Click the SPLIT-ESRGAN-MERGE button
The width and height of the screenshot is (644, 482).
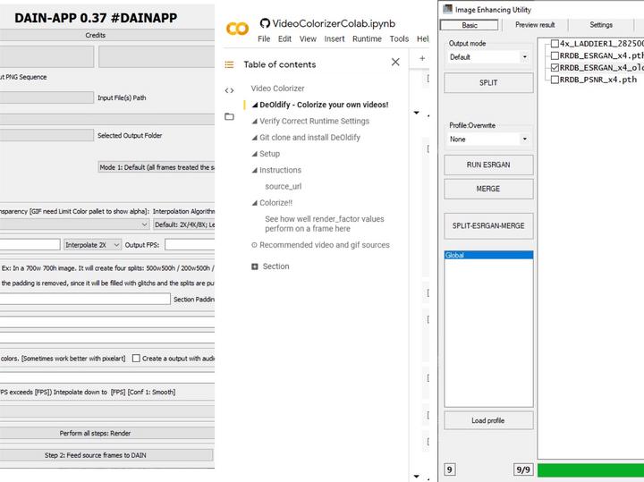point(488,226)
